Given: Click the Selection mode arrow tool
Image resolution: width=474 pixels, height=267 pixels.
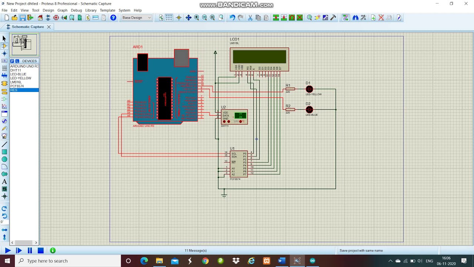Looking at the screenshot, I should 4,39.
